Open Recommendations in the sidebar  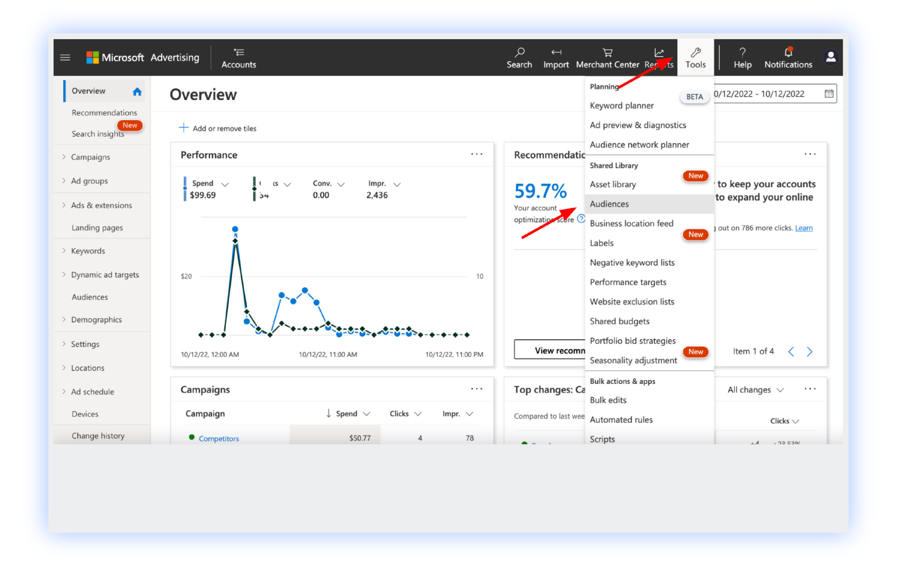point(104,112)
